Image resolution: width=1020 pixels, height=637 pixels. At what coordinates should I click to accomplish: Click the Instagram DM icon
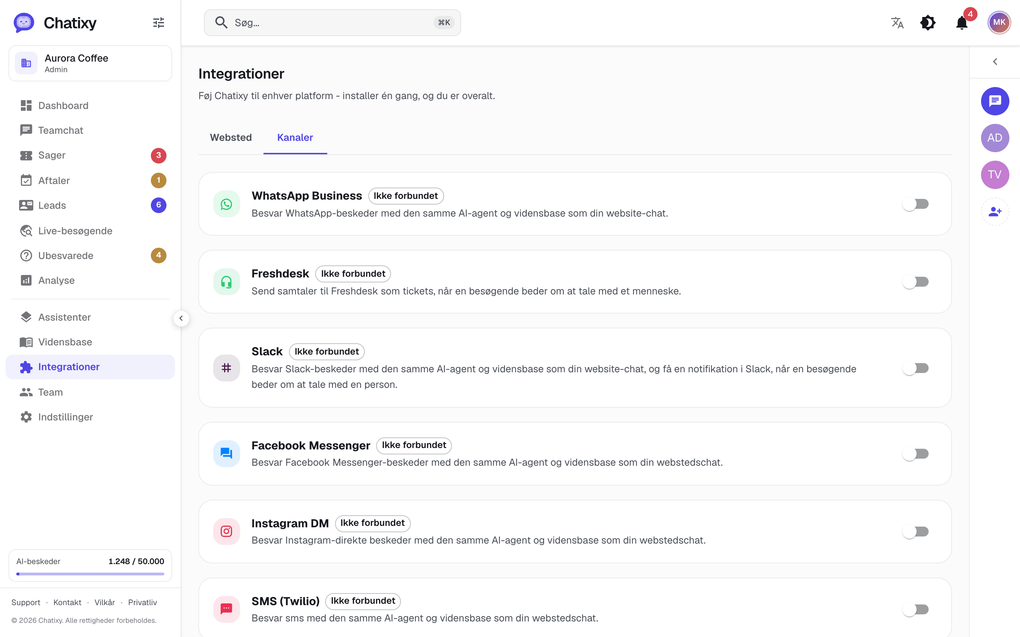tap(226, 532)
